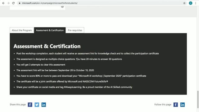The width and height of the screenshot is (199, 112).
Task: Select Assessment & Certification tab
Action: pos(50,30)
